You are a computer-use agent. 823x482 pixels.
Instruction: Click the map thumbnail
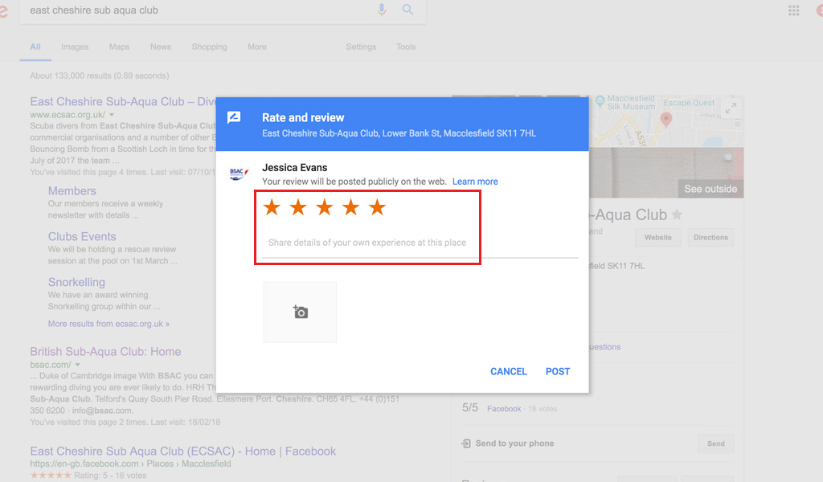pyautogui.click(x=666, y=121)
